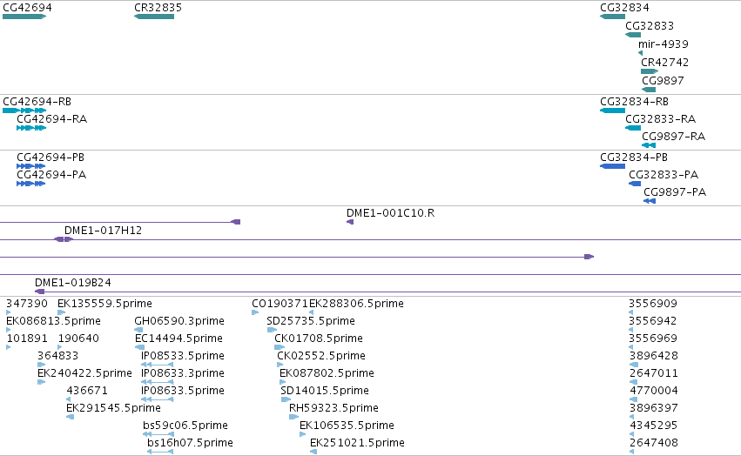This screenshot has height=456, width=741.
Task: Open protein feature CG32833-PA
Action: tap(635, 184)
